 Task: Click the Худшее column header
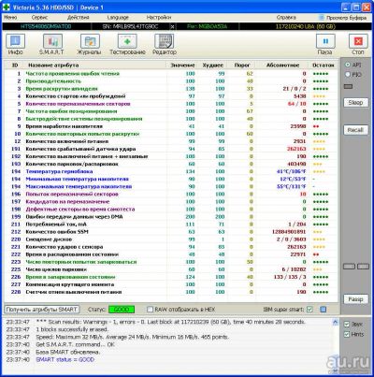pyautogui.click(x=213, y=65)
